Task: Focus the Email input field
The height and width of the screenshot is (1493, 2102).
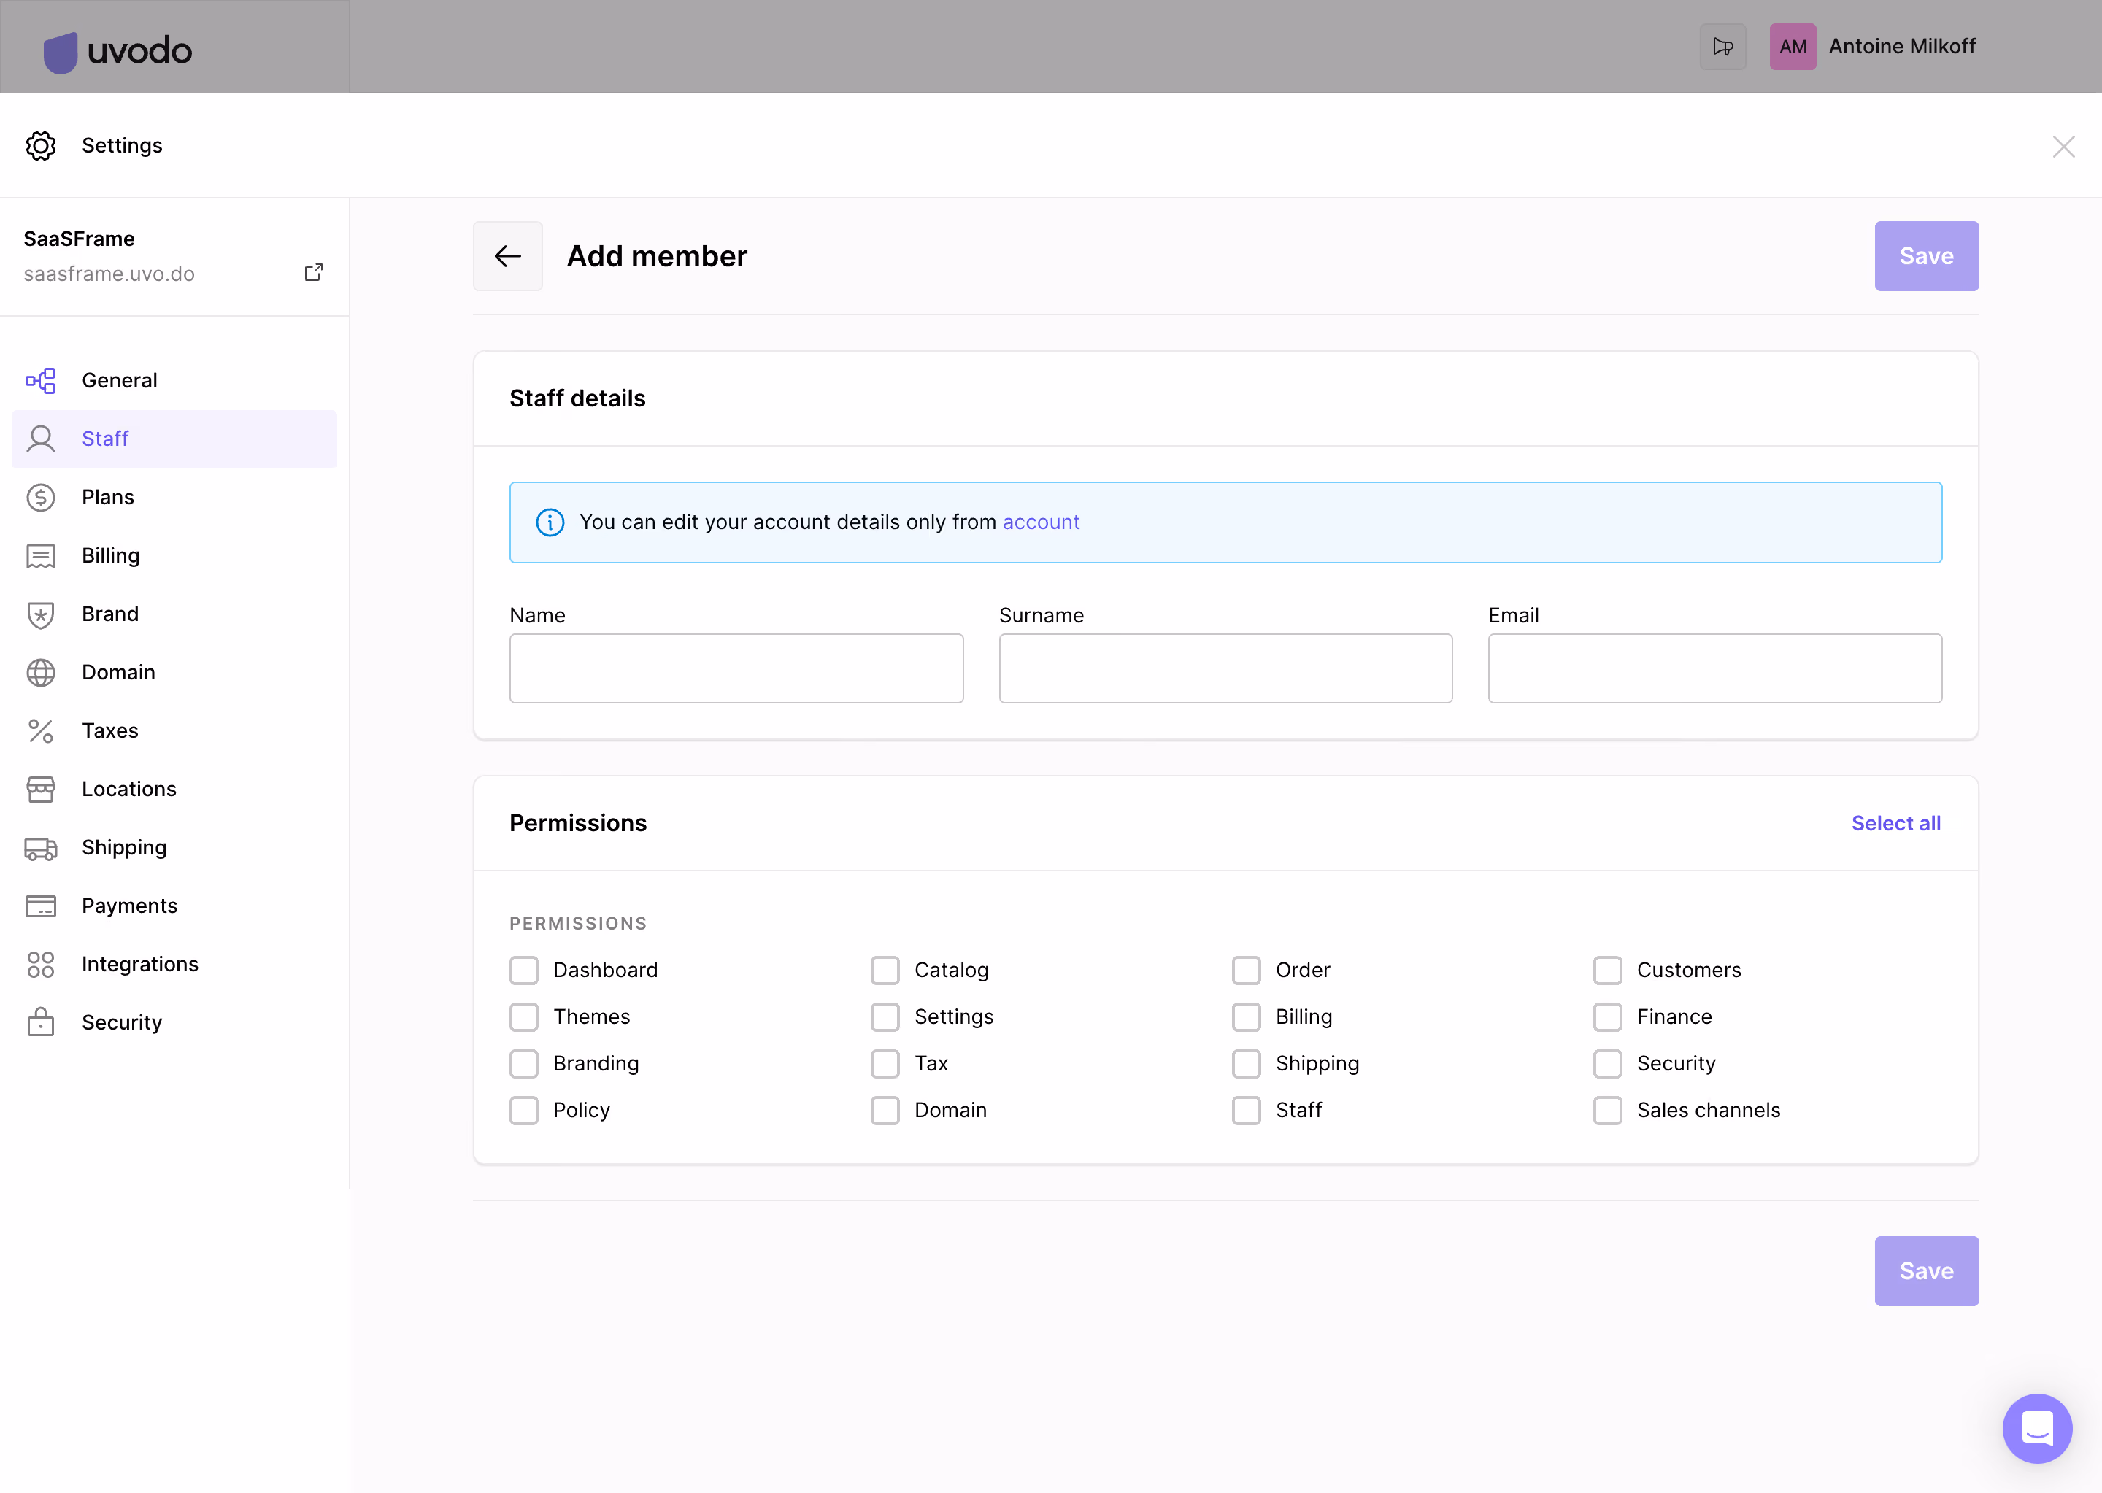Action: [x=1715, y=668]
